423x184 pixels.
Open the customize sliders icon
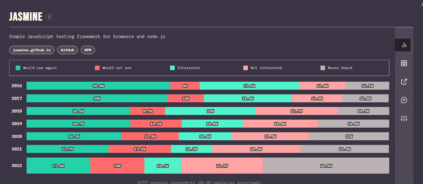point(404,118)
